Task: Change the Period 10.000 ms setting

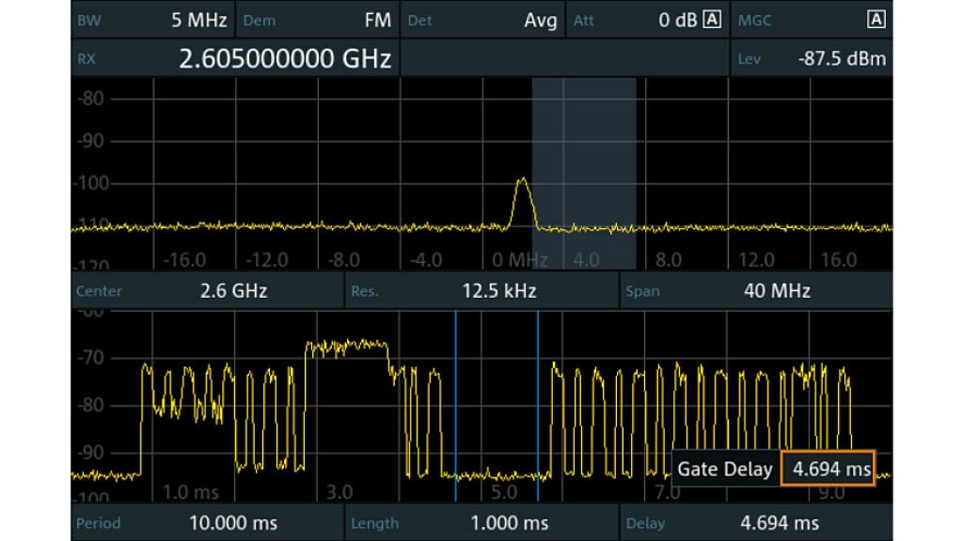Action: [236, 523]
